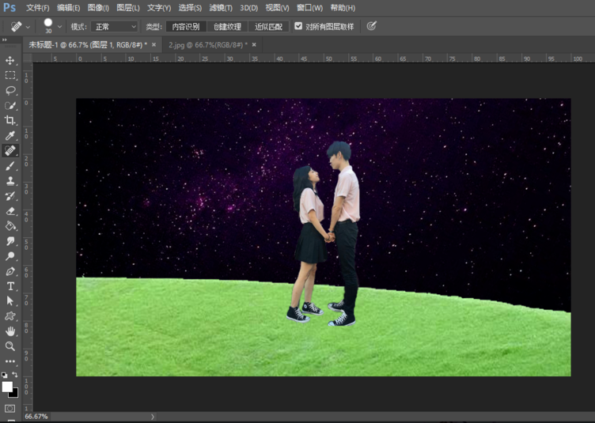Pick the Hand tool
The width and height of the screenshot is (595, 423).
click(10, 331)
